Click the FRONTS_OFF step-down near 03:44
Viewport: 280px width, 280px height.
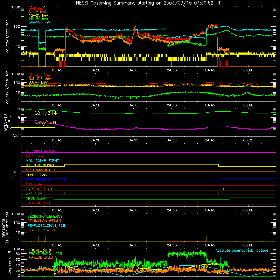point(54,198)
